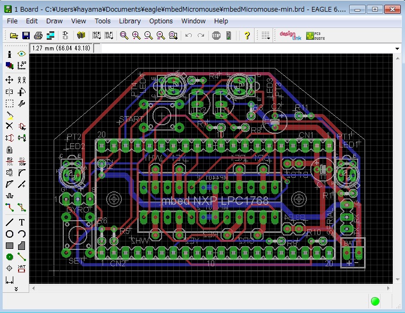Select the Ripup tool
Image resolution: width=405 pixels, height=313 pixels.
tap(22, 207)
